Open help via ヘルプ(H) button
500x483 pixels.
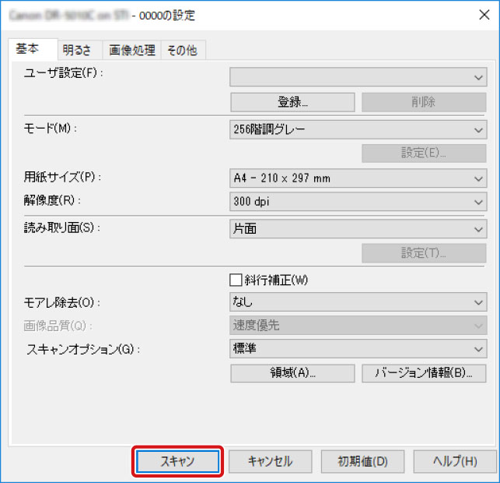(455, 461)
